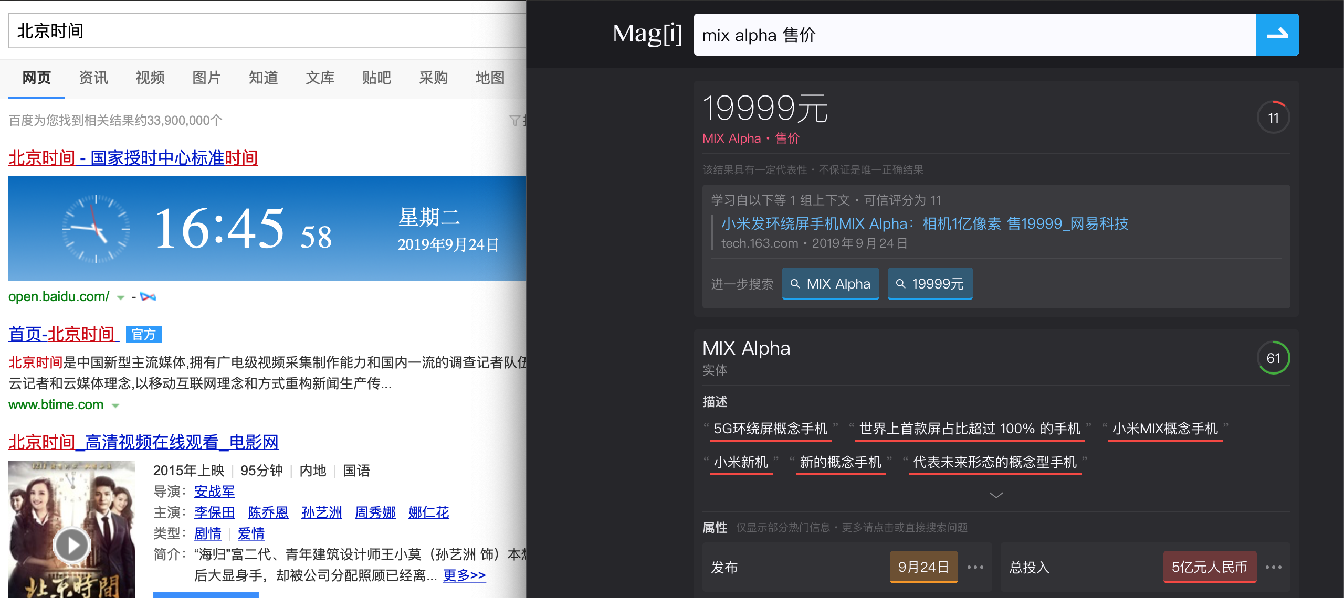The height and width of the screenshot is (598, 1344).
Task: Open 北京时间 - 国家授时中心标准时间 result
Action: point(133,158)
